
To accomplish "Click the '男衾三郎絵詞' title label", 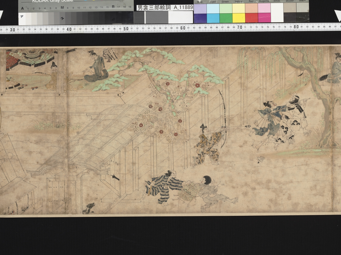I will (x=154, y=8).
